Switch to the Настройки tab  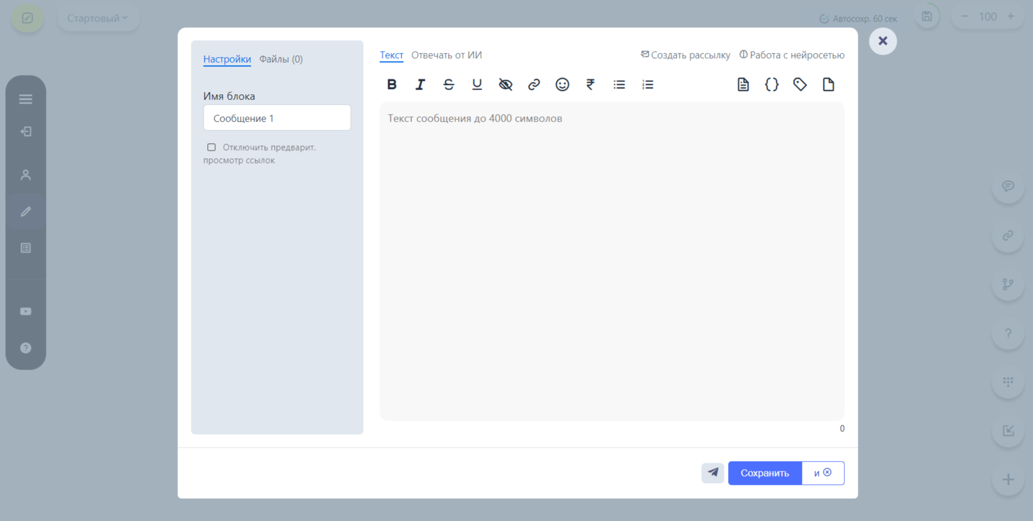pyautogui.click(x=227, y=59)
